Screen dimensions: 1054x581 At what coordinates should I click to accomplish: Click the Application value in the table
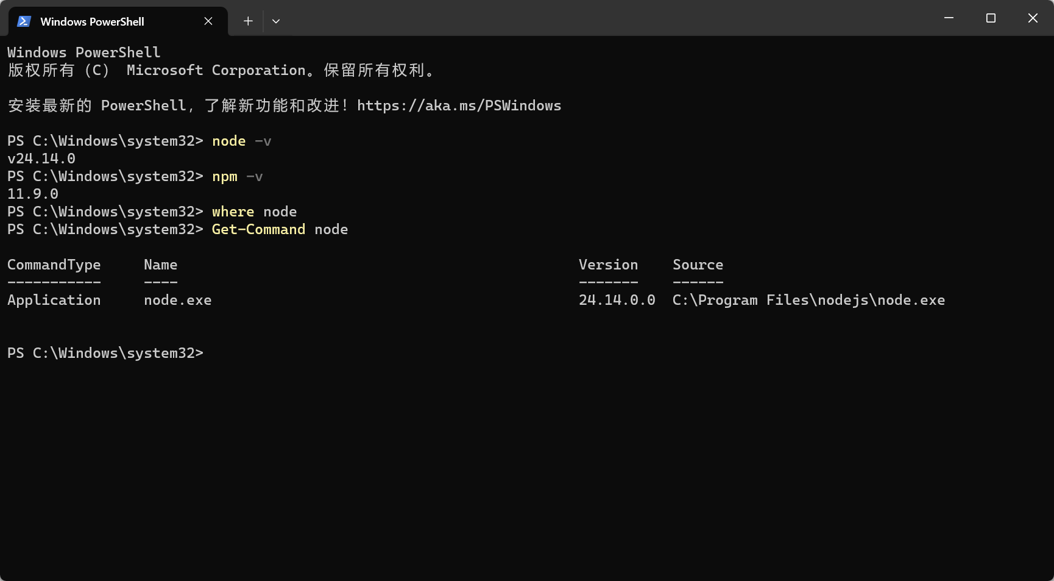click(54, 300)
